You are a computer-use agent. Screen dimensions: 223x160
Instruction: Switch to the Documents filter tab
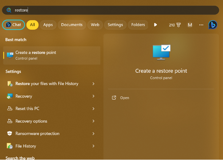72,25
